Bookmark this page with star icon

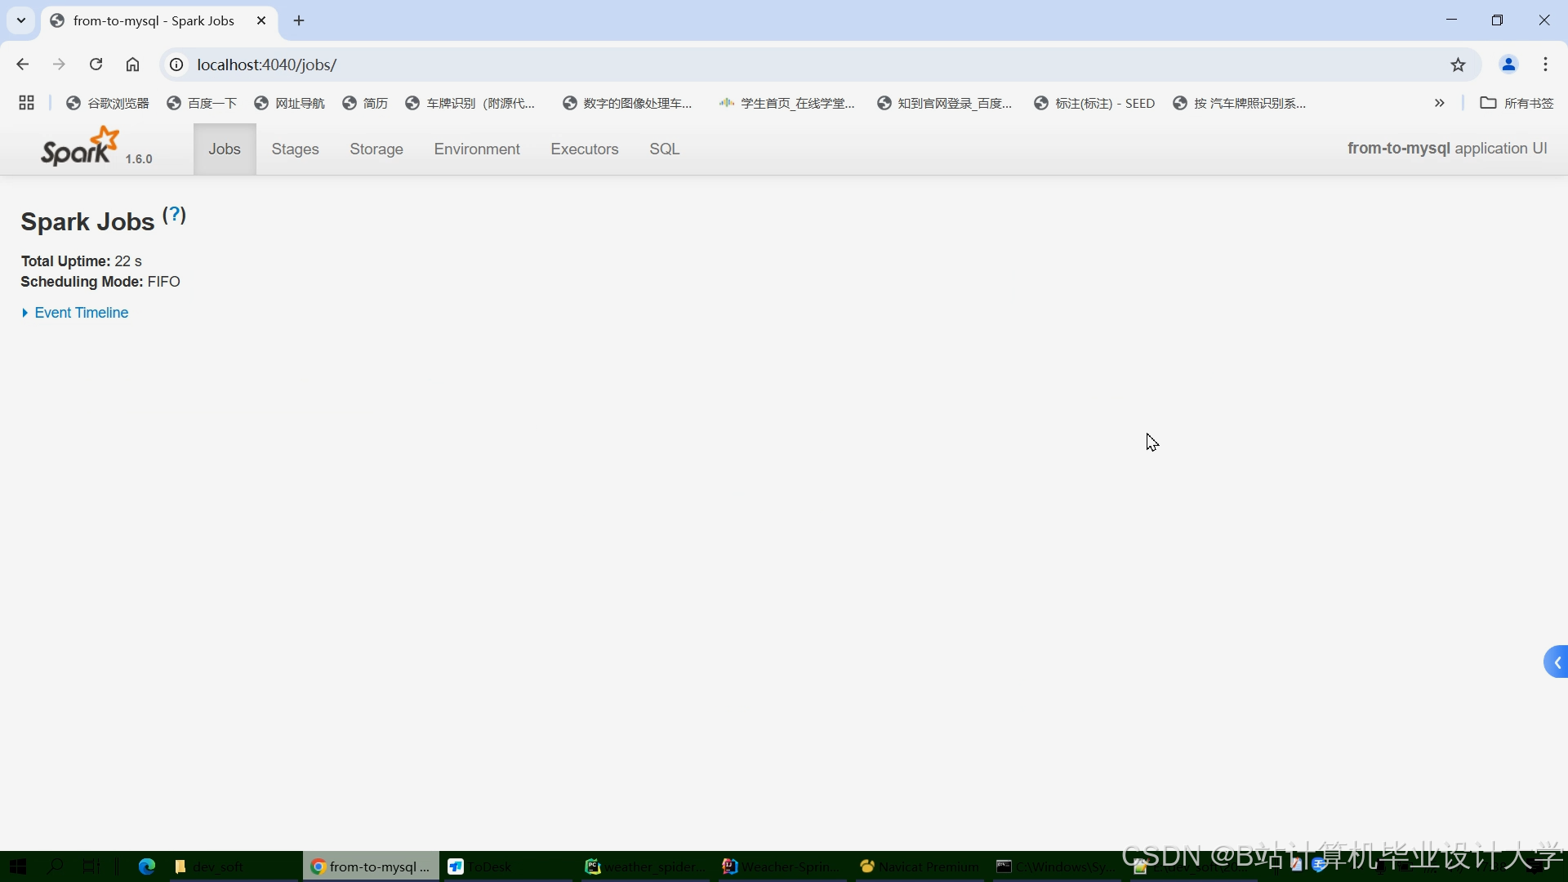(1458, 65)
